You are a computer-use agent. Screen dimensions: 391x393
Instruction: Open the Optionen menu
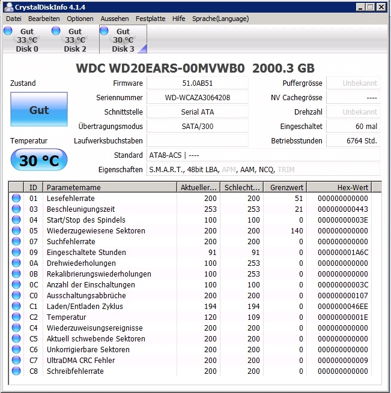coord(80,19)
